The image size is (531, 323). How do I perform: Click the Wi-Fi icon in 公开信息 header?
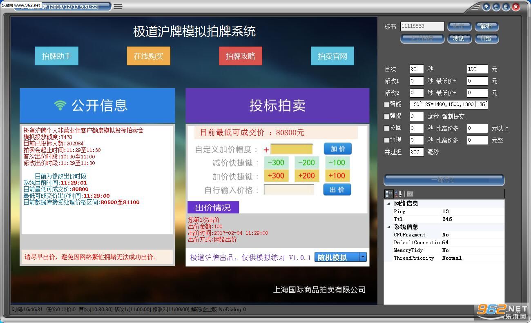pyautogui.click(x=60, y=105)
